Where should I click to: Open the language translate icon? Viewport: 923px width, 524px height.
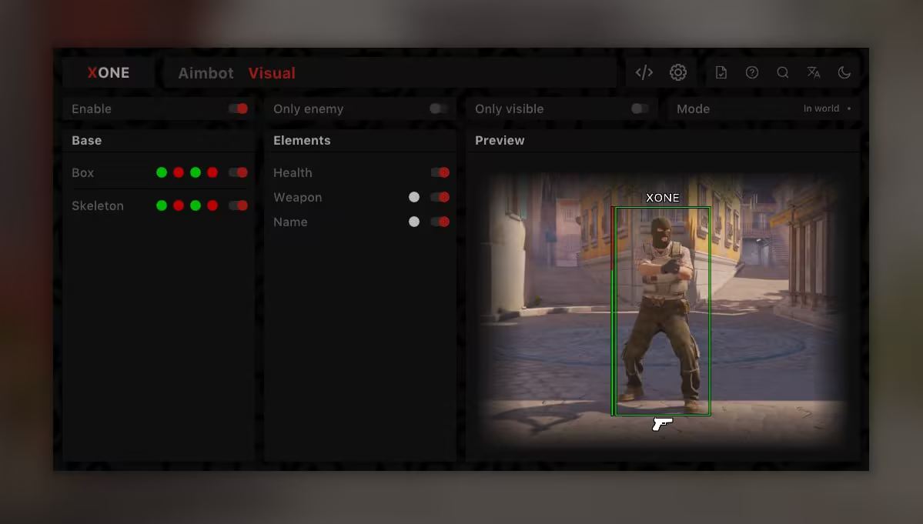coord(813,72)
